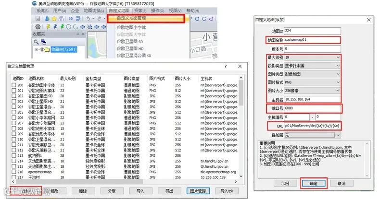Click the 示例 button
This screenshot has height=199, width=380.
pos(285,184)
